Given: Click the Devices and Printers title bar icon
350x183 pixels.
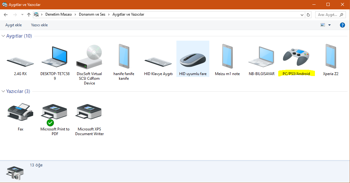Looking at the screenshot, I should click(x=4, y=4).
